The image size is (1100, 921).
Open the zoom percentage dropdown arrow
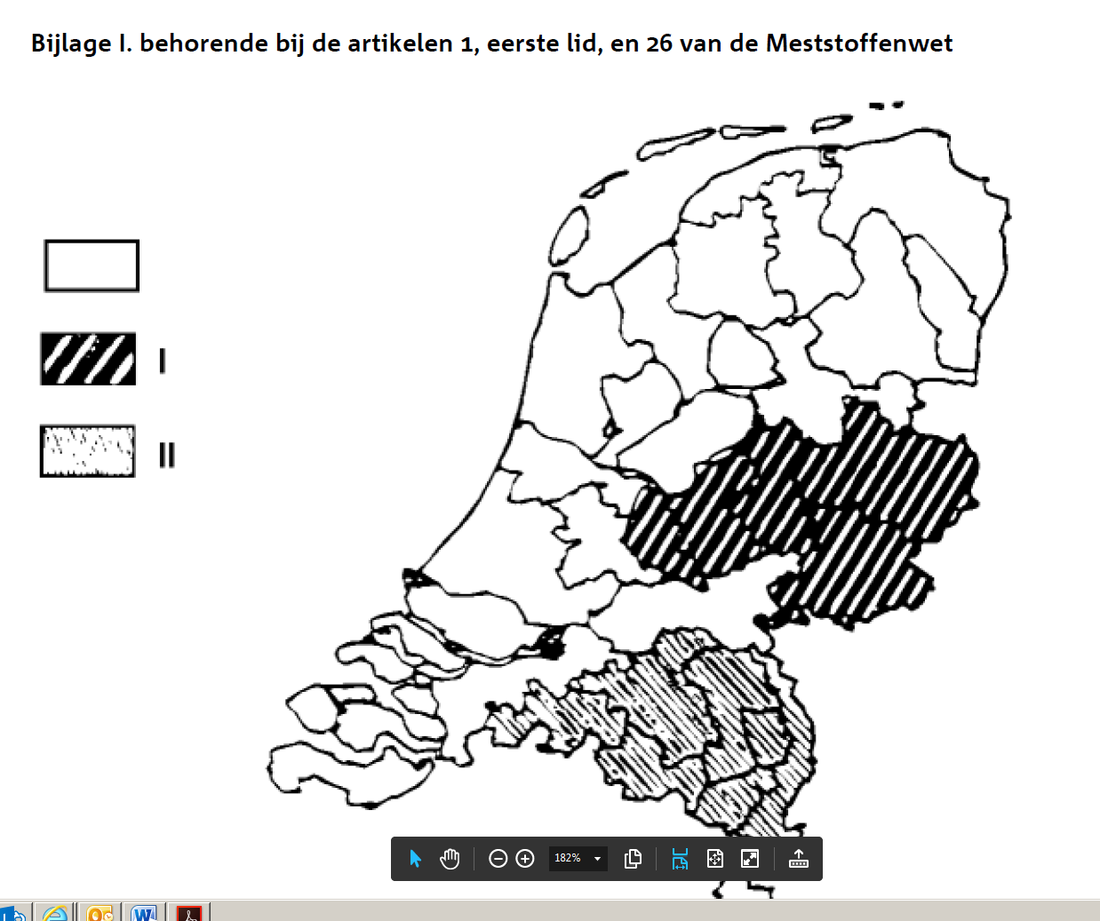click(x=597, y=859)
